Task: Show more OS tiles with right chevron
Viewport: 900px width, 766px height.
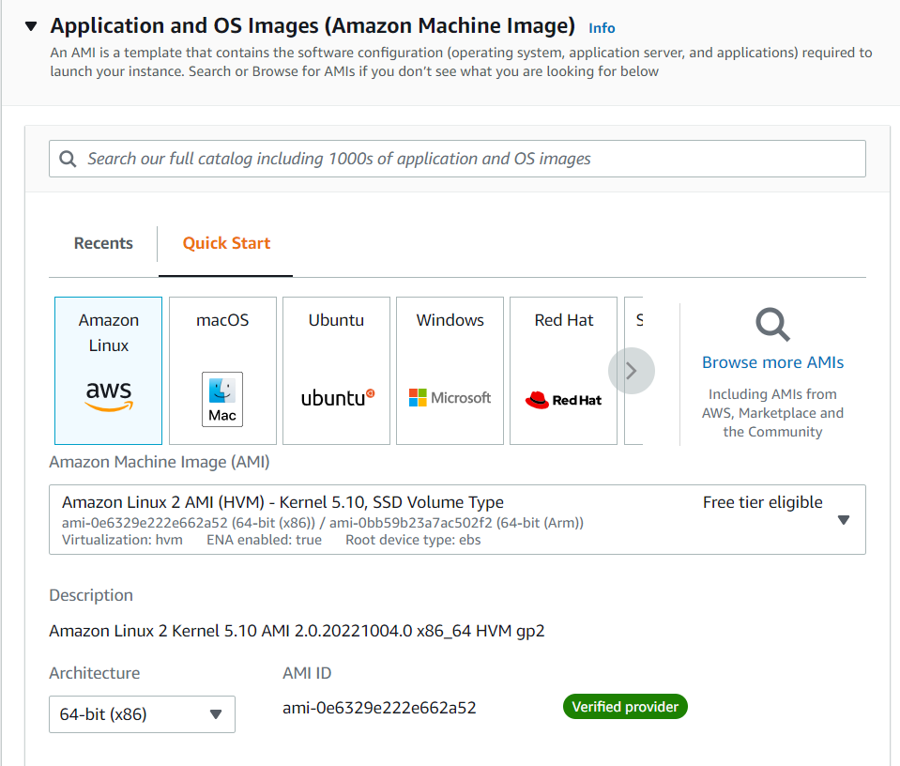Action: click(x=632, y=371)
